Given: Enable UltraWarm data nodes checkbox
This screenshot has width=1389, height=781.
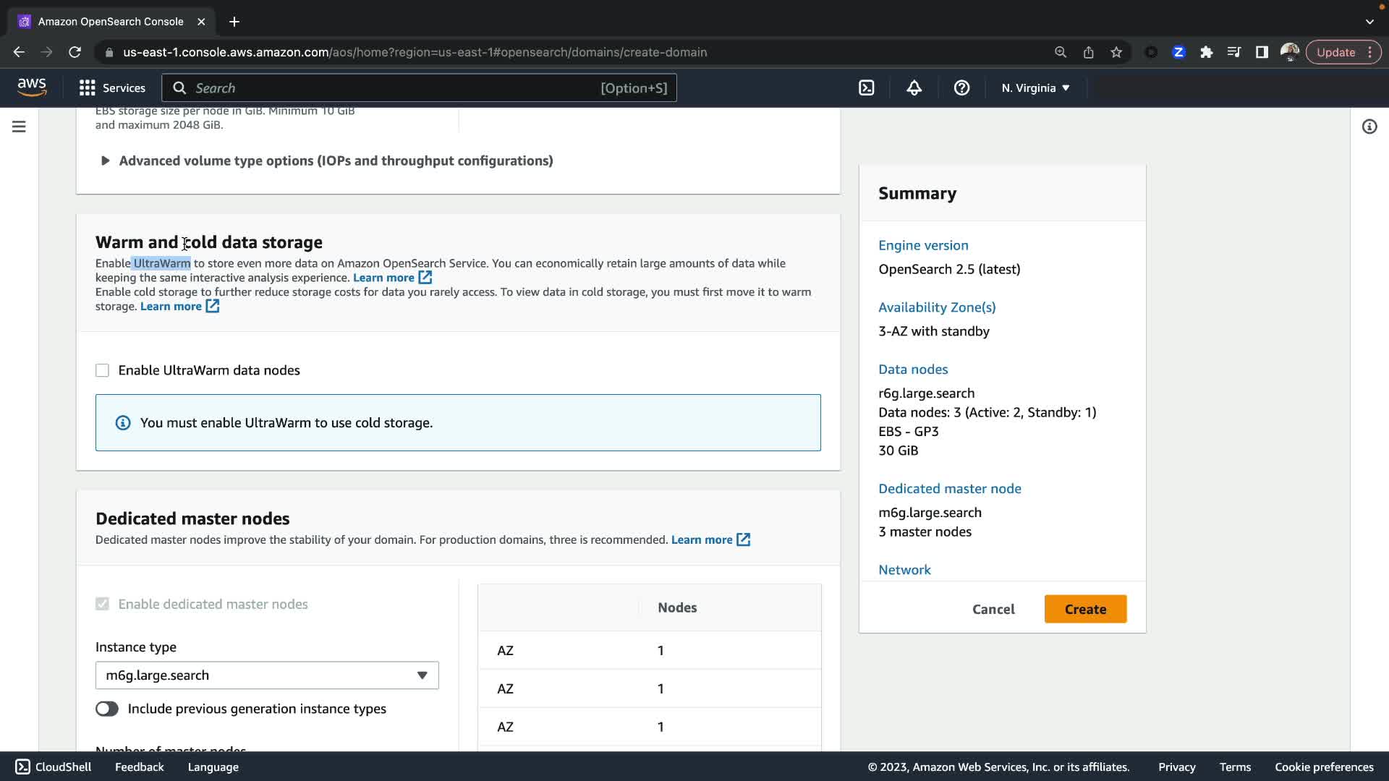Looking at the screenshot, I should pos(102,370).
